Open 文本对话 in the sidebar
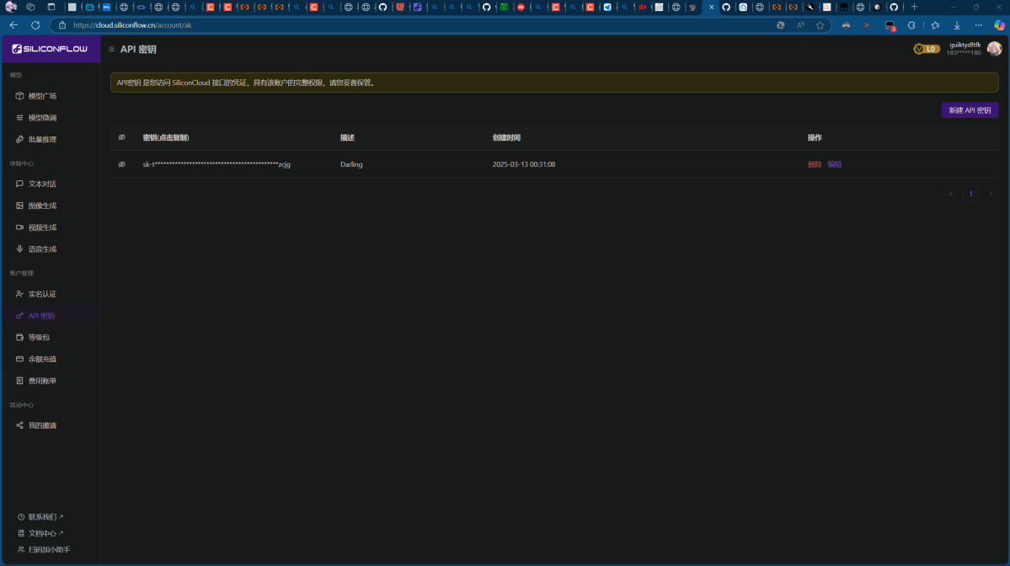The height and width of the screenshot is (566, 1010). tap(42, 184)
